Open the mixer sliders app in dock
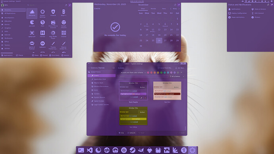274x154 pixels. tap(124, 150)
